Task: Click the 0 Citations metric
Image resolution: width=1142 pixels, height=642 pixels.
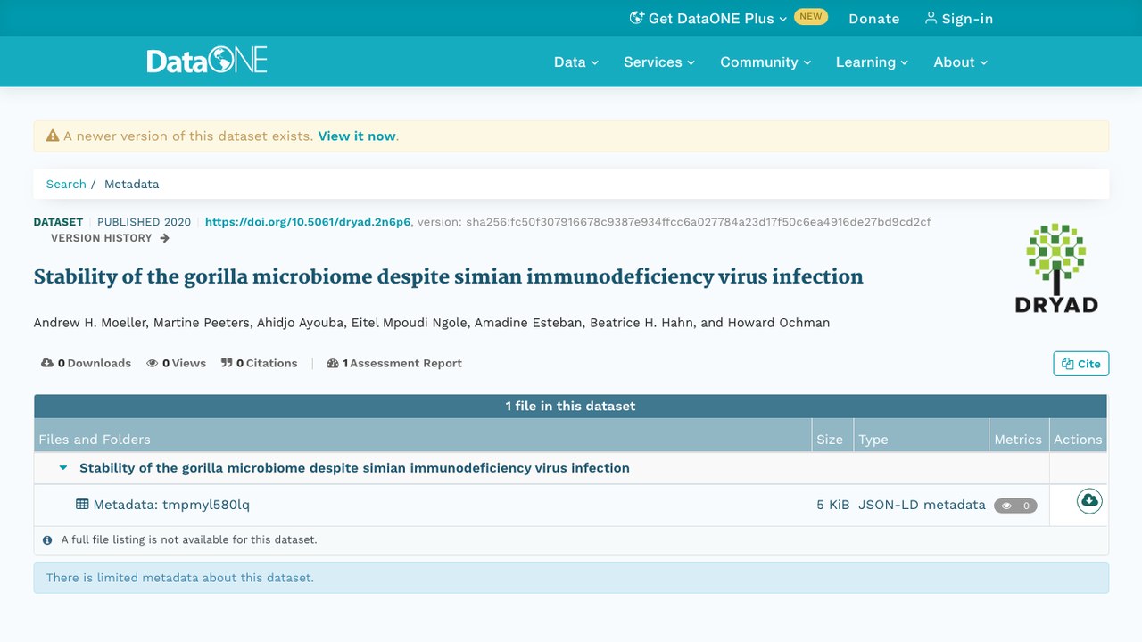Action: pos(259,363)
